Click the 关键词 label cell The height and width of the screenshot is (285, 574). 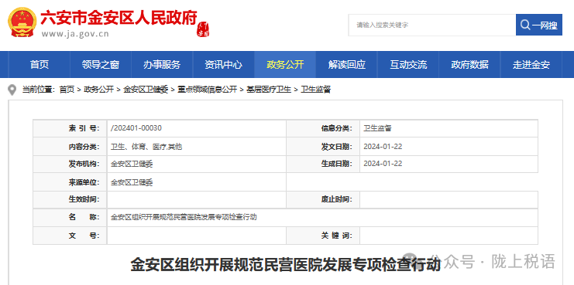pyautogui.click(x=323, y=236)
